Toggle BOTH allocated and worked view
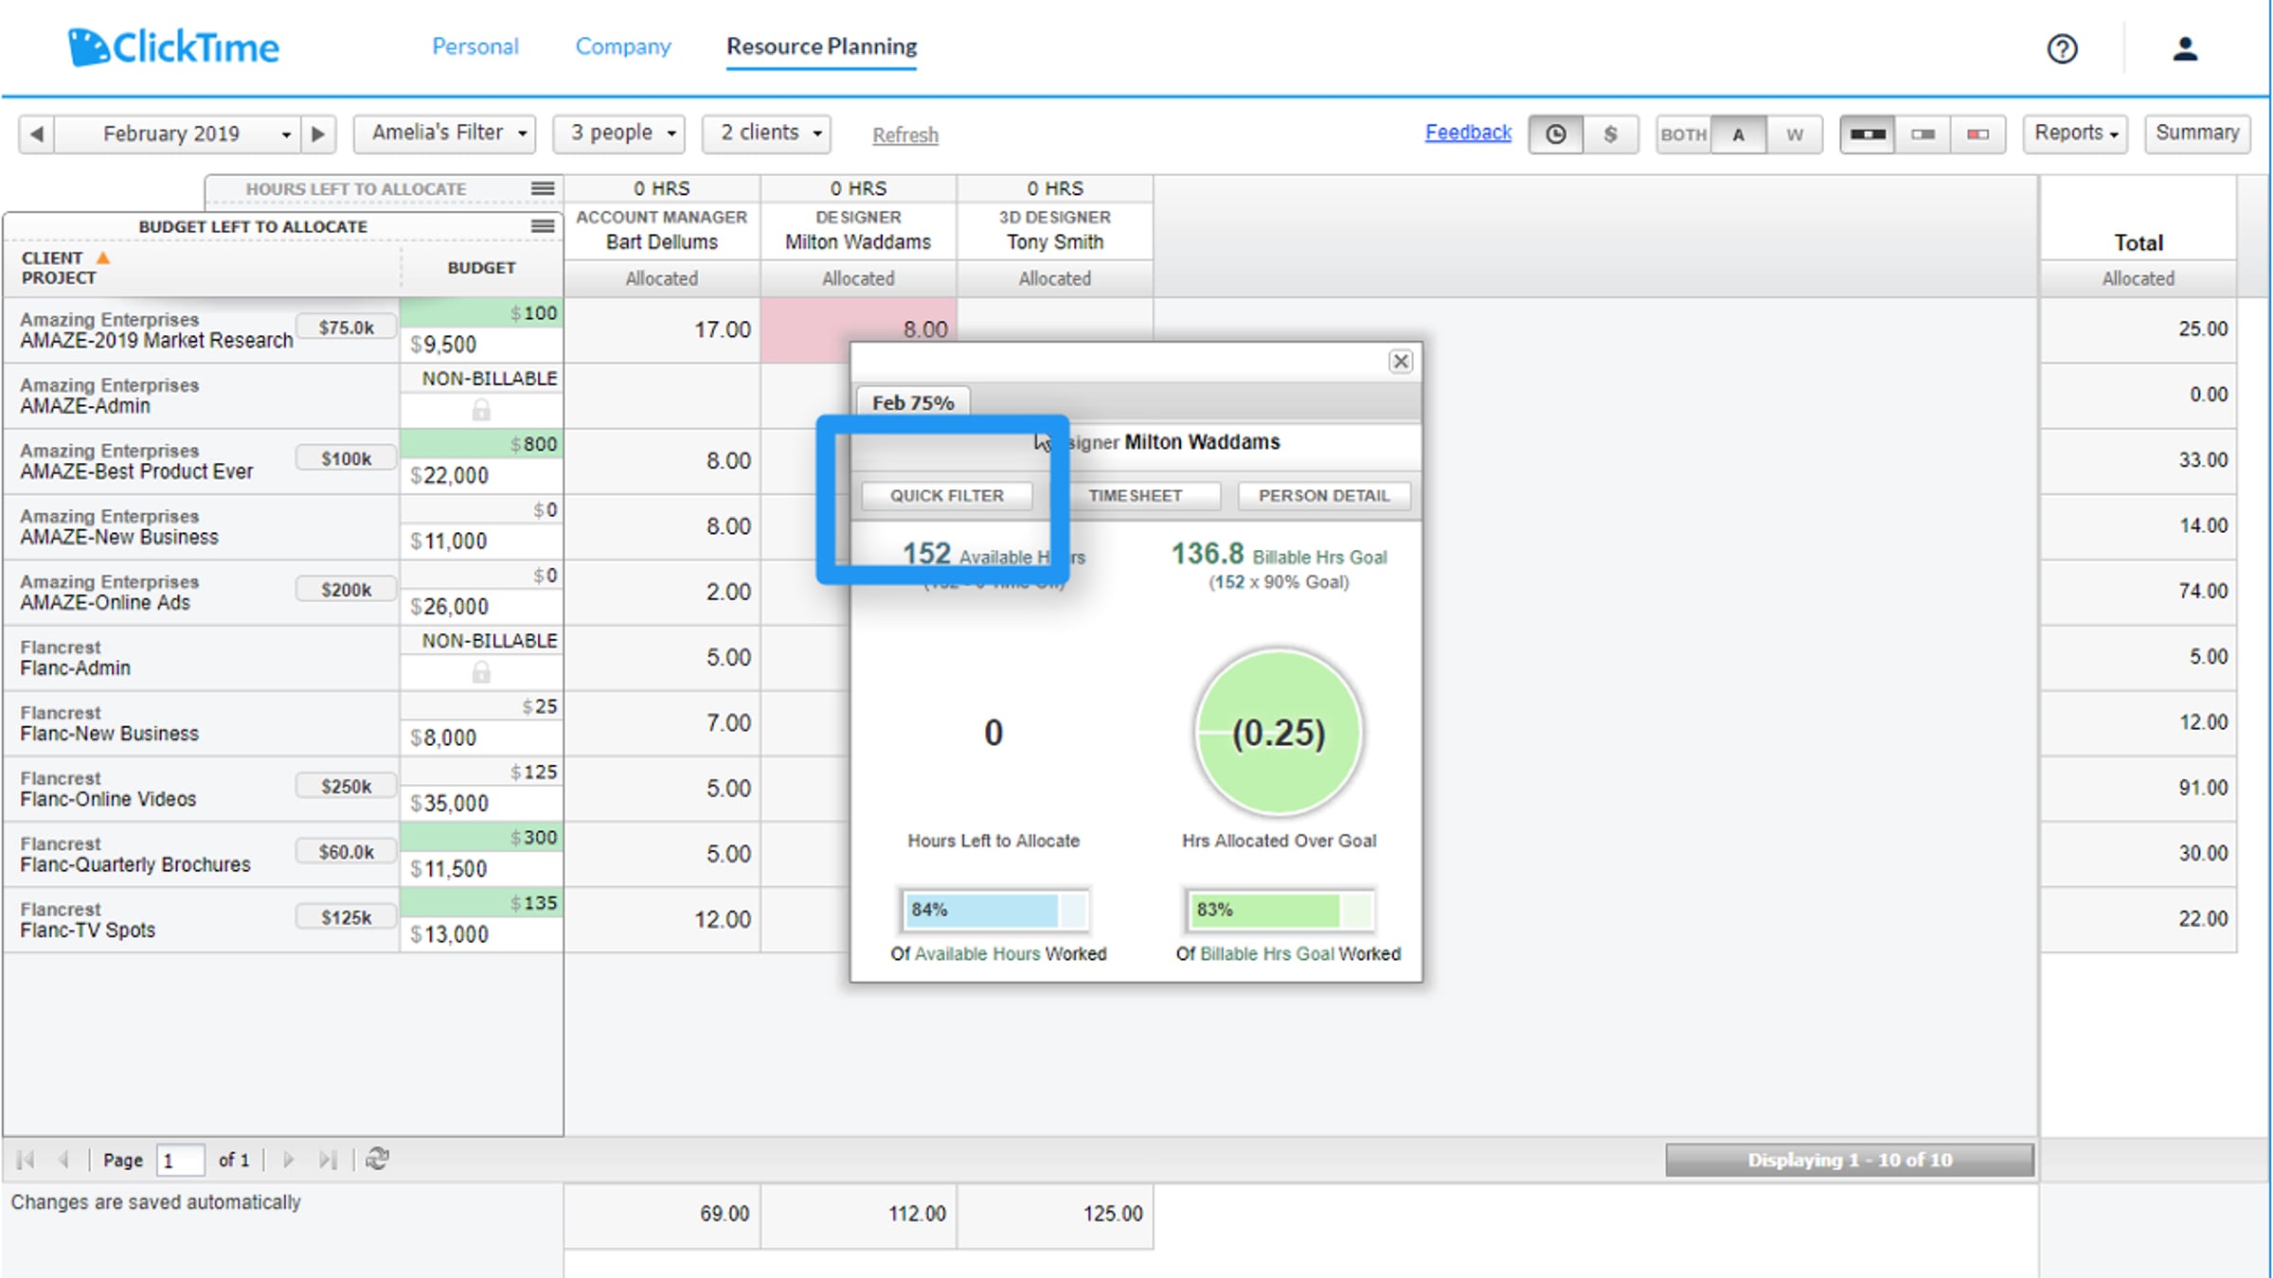The width and height of the screenshot is (2273, 1278). point(1683,134)
